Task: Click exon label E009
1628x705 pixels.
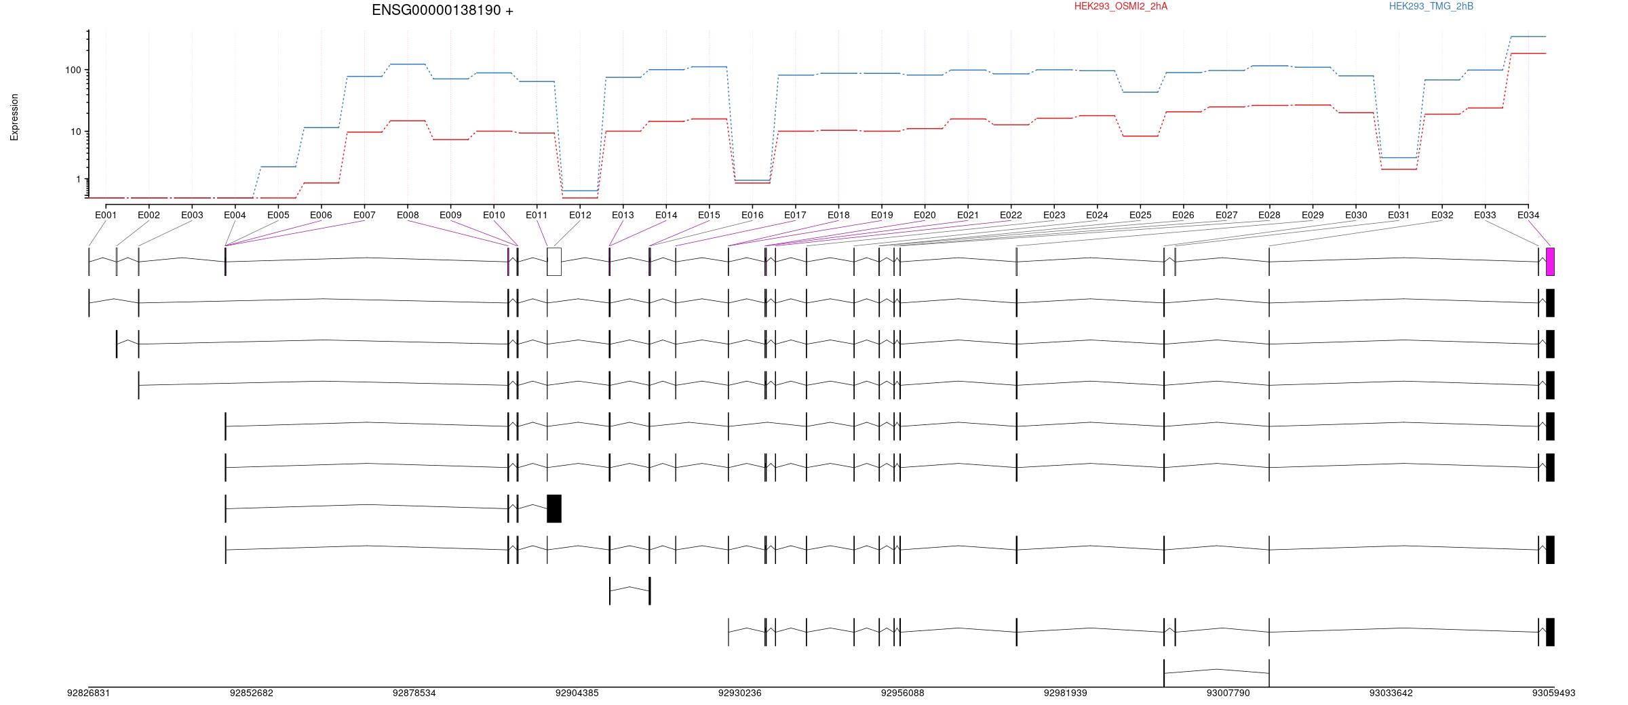Action: pyautogui.click(x=450, y=215)
